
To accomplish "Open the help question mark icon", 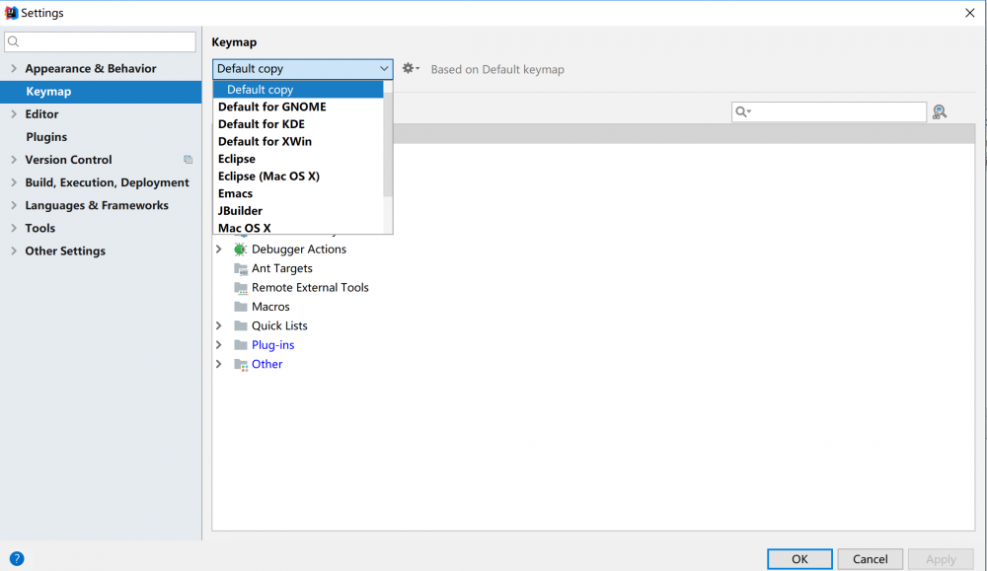I will (x=17, y=558).
